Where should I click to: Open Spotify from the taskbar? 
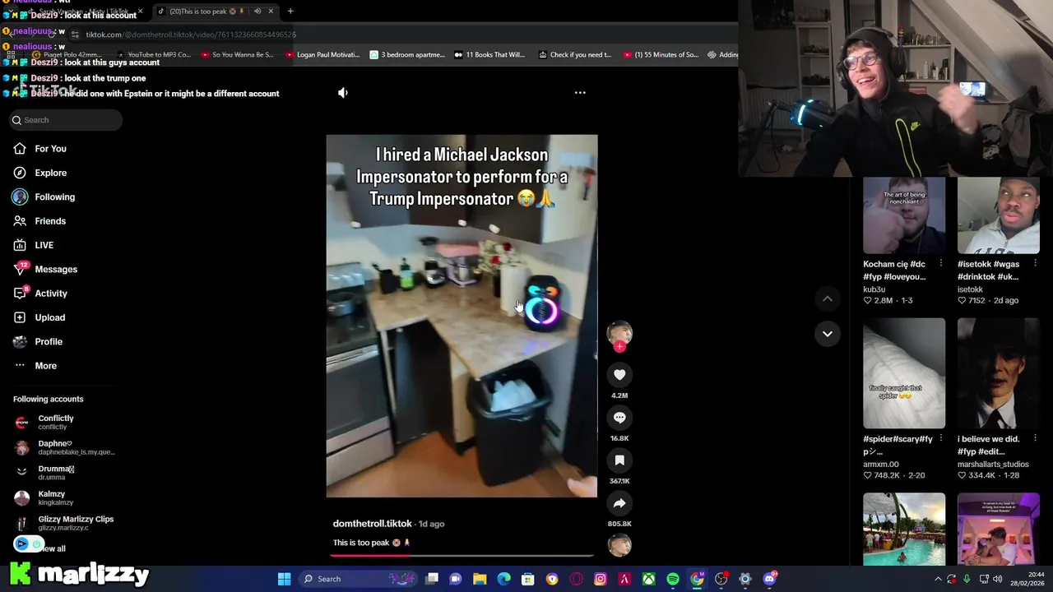[x=673, y=579]
